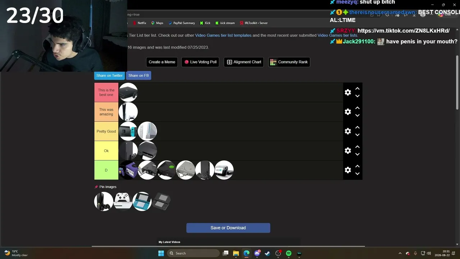Click the Create a Meme button
The image size is (460, 259).
[162, 62]
